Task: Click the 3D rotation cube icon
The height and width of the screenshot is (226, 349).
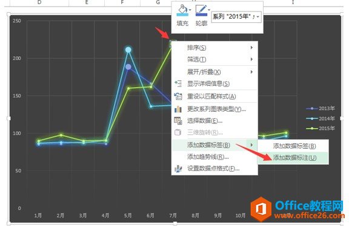Action: point(178,132)
